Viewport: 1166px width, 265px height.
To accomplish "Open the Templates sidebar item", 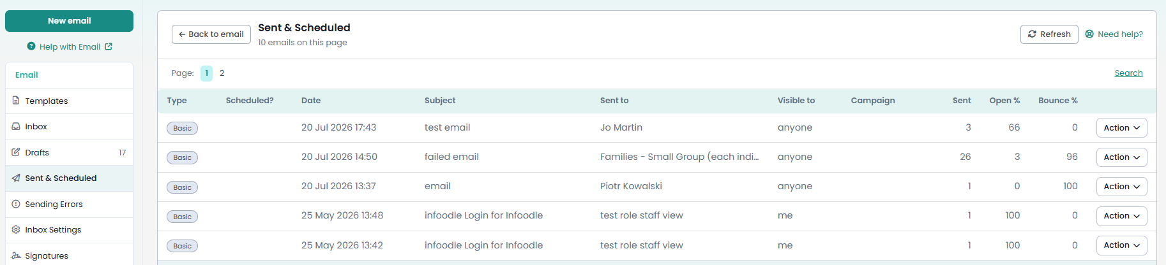I will point(69,101).
